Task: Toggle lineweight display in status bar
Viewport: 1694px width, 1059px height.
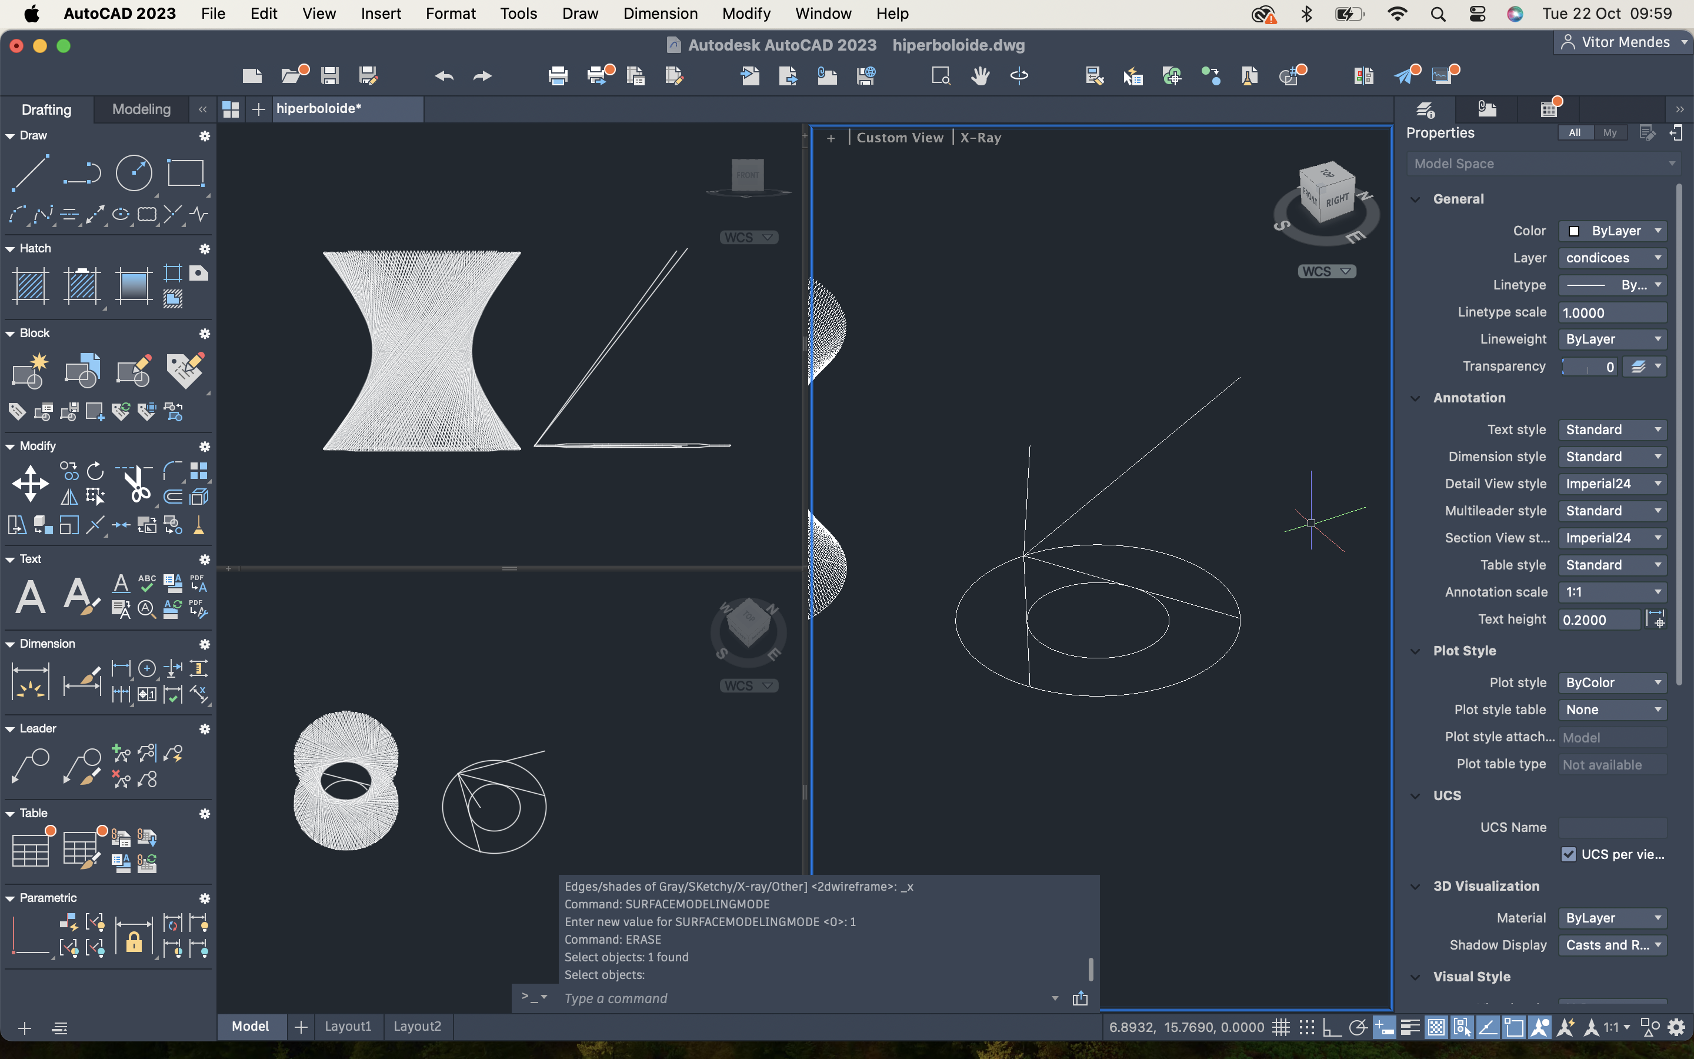Action: pyautogui.click(x=1410, y=1027)
